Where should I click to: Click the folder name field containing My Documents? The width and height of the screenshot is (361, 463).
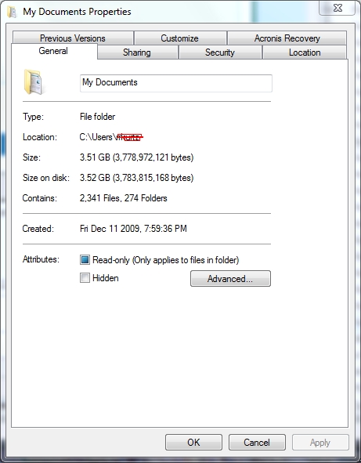click(176, 83)
